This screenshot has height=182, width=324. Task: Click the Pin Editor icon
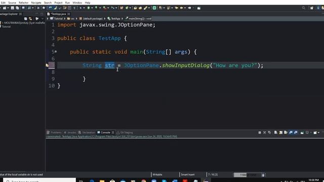(x=199, y=8)
